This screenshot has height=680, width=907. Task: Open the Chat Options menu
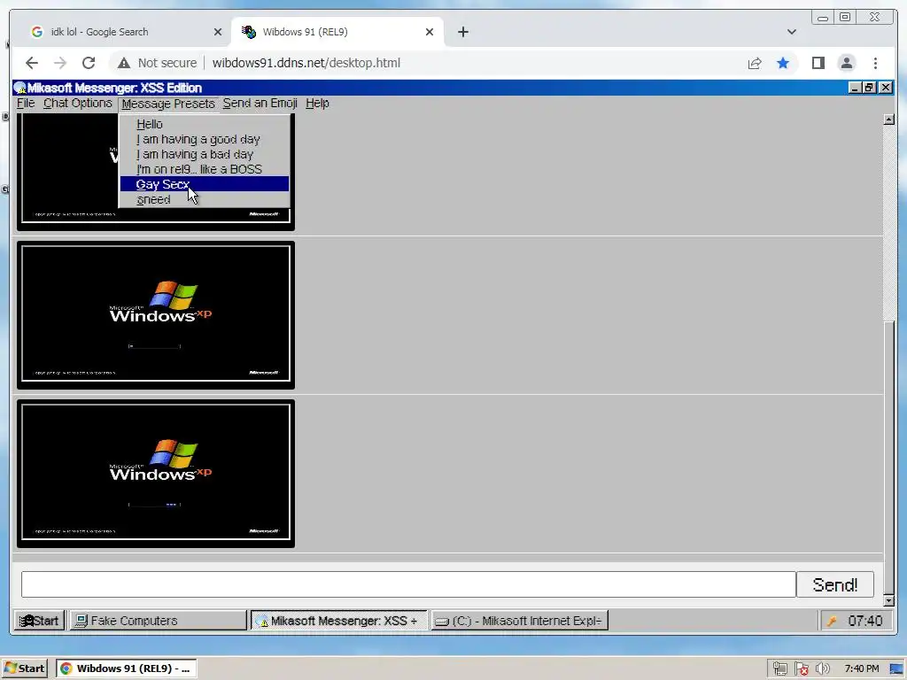[x=78, y=104]
